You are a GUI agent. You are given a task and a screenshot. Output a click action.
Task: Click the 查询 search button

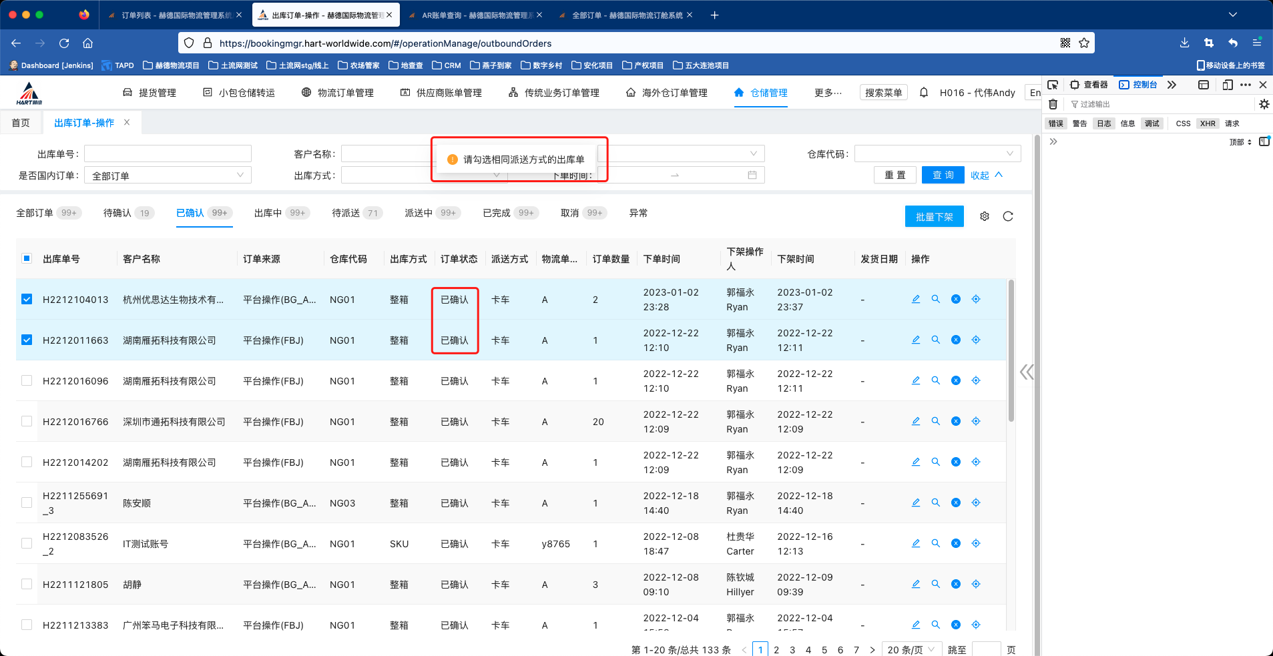point(942,175)
